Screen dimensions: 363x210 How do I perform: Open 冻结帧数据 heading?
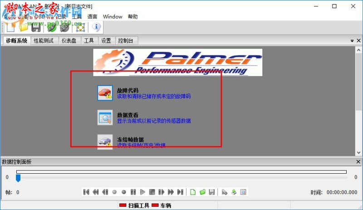click(130, 139)
